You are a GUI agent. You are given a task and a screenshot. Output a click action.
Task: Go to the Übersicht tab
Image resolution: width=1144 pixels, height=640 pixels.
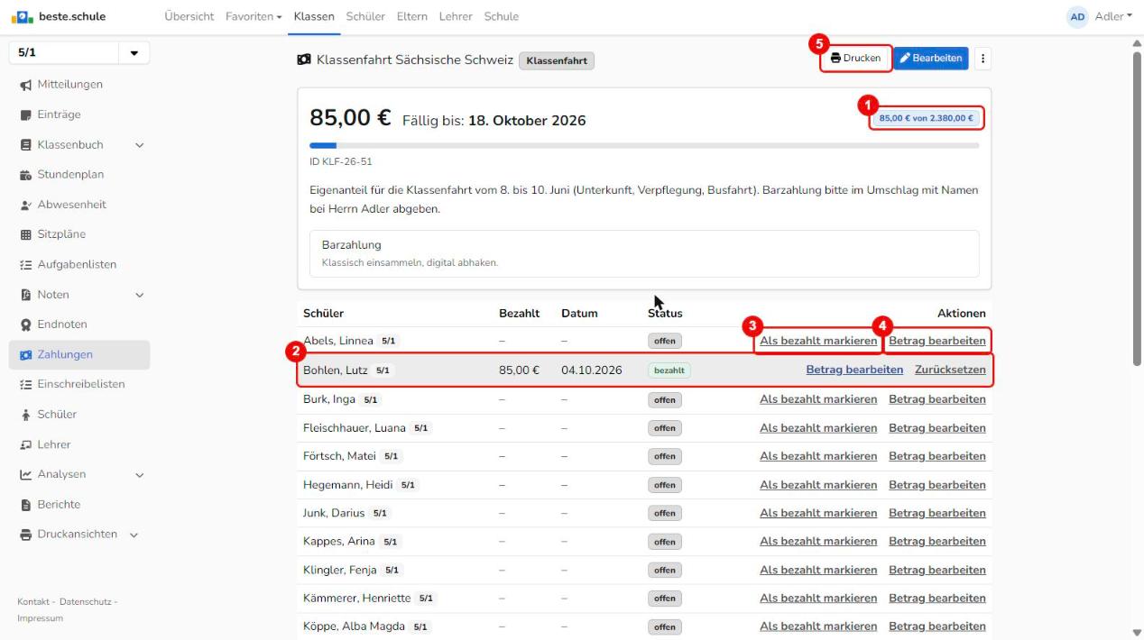tap(190, 16)
